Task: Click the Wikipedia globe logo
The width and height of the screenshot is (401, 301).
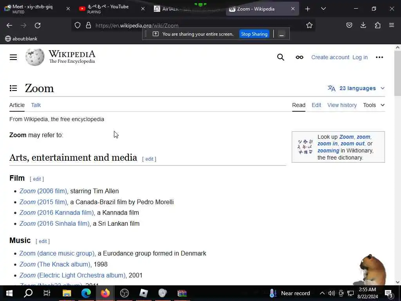Action: pos(35,57)
